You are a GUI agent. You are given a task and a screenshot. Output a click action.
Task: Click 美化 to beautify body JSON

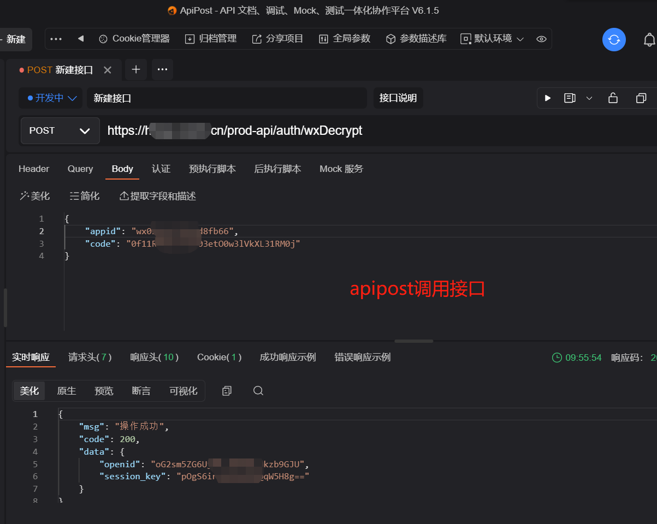[x=34, y=196]
